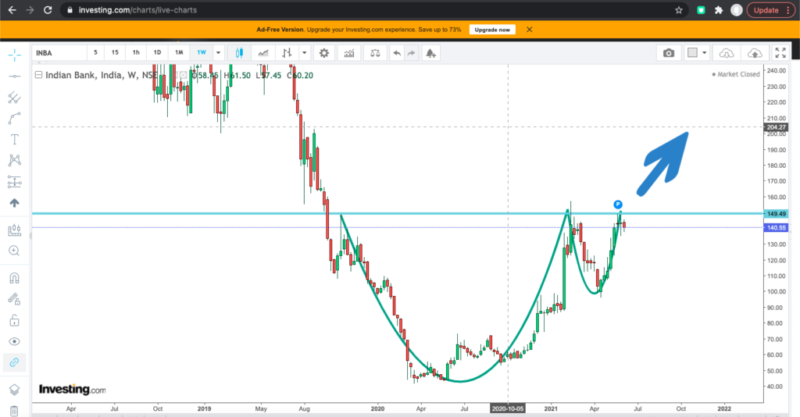Redo the chart action
This screenshot has width=800, height=417.
click(411, 53)
